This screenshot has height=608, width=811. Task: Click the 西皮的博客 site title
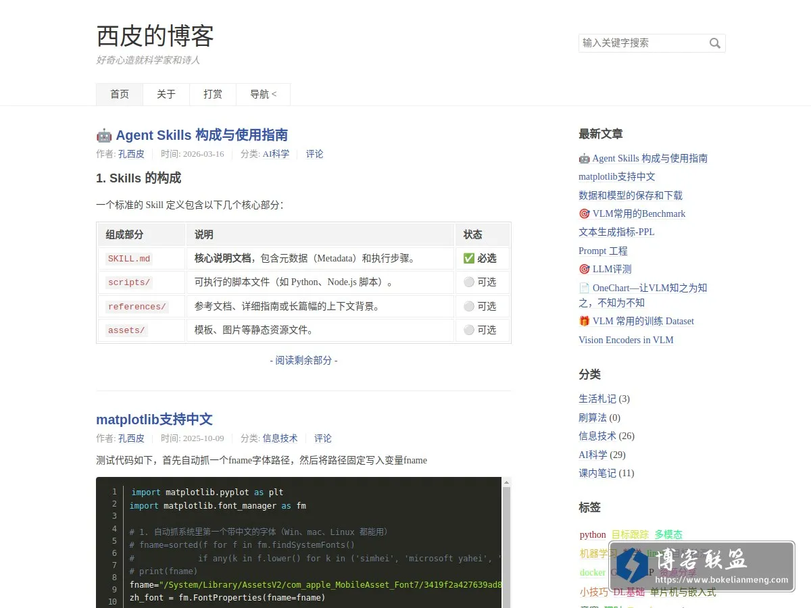click(155, 36)
